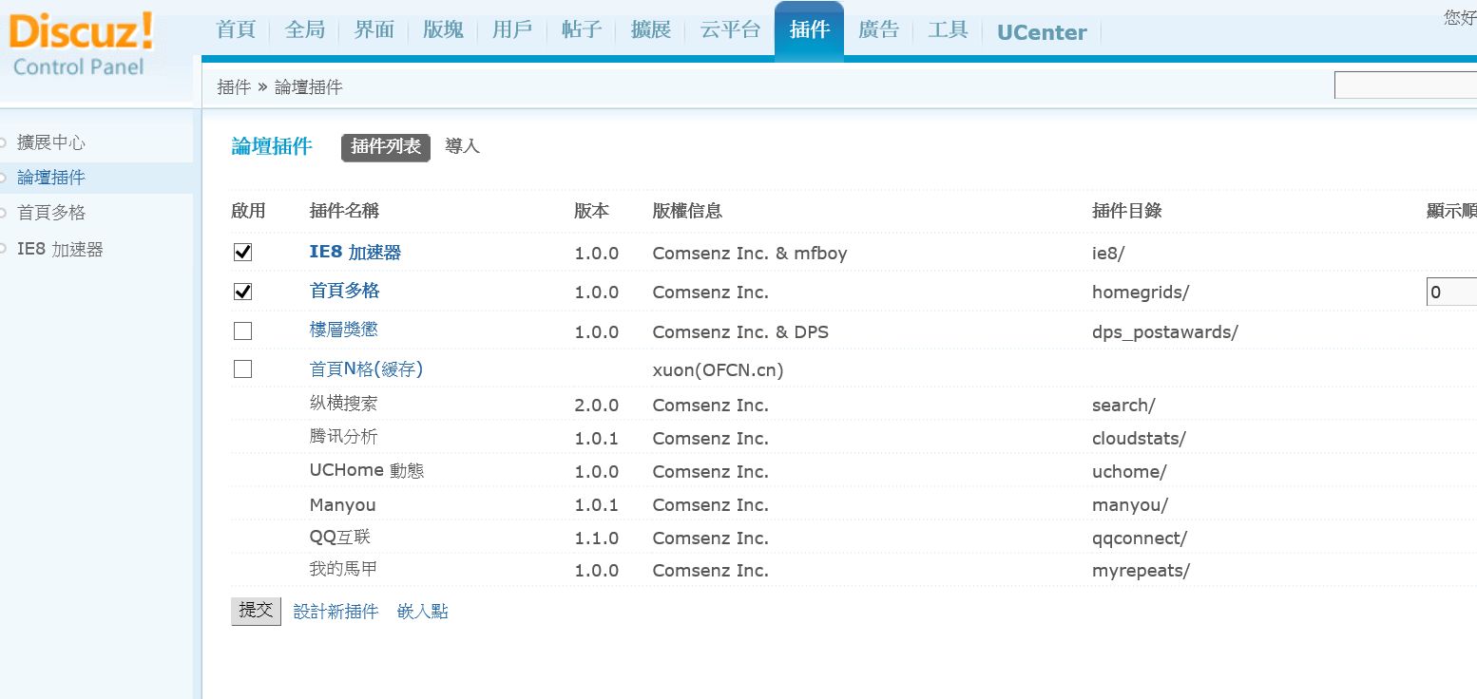This screenshot has width=1477, height=699.
Task: Open 論壇插件 in the sidebar
Action: [51, 178]
